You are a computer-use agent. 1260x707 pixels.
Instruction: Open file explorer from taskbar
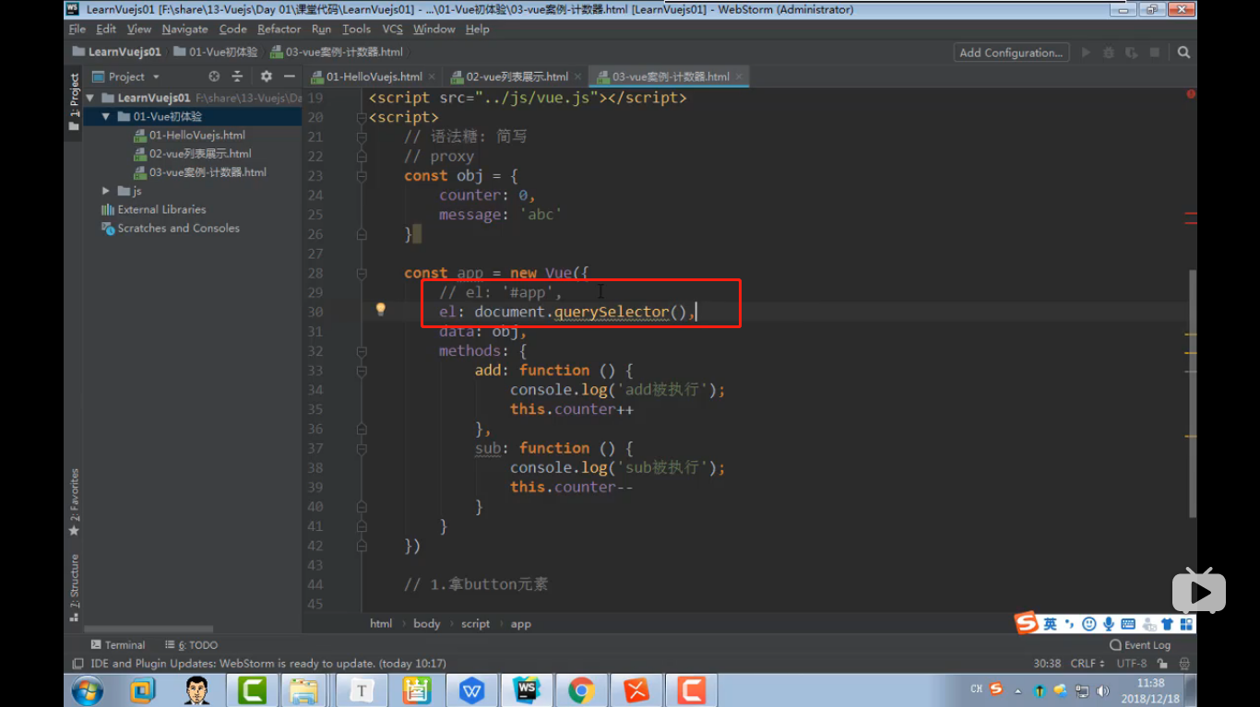(305, 689)
